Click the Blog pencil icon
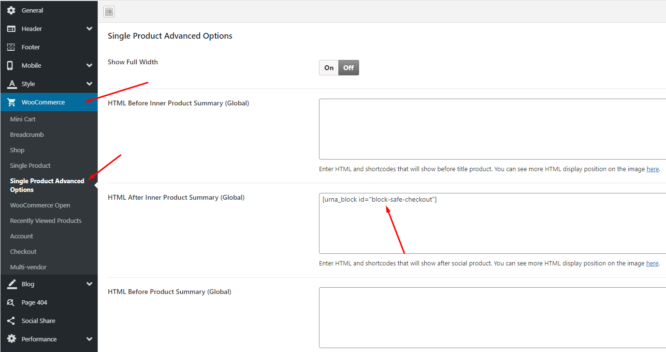Screen dimensions: 666x352 (12, 284)
